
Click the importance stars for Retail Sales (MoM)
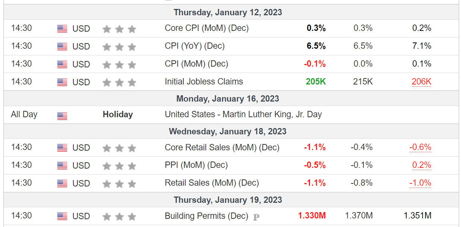click(x=119, y=184)
